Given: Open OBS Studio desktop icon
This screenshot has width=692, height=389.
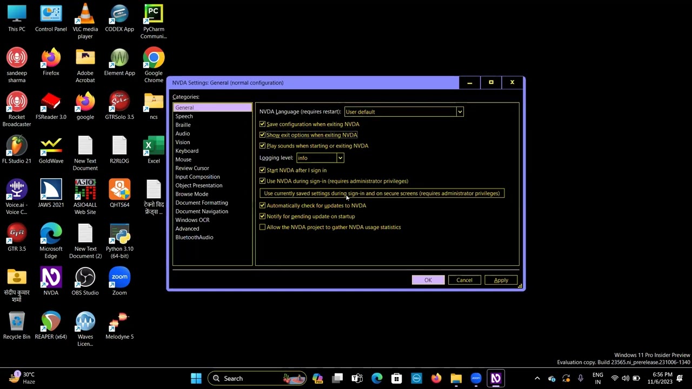Looking at the screenshot, I should tap(85, 281).
